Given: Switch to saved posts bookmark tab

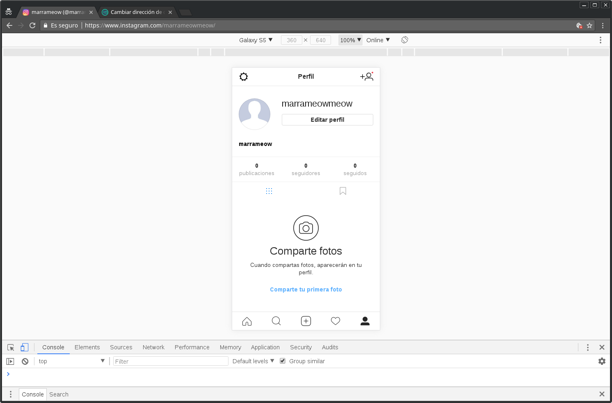Looking at the screenshot, I should pos(343,191).
